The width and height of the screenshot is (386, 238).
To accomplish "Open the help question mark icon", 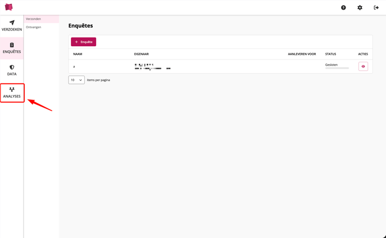I will [343, 7].
